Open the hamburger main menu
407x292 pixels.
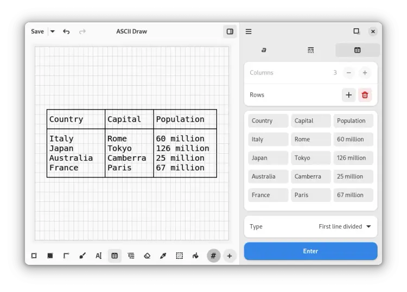[249, 31]
